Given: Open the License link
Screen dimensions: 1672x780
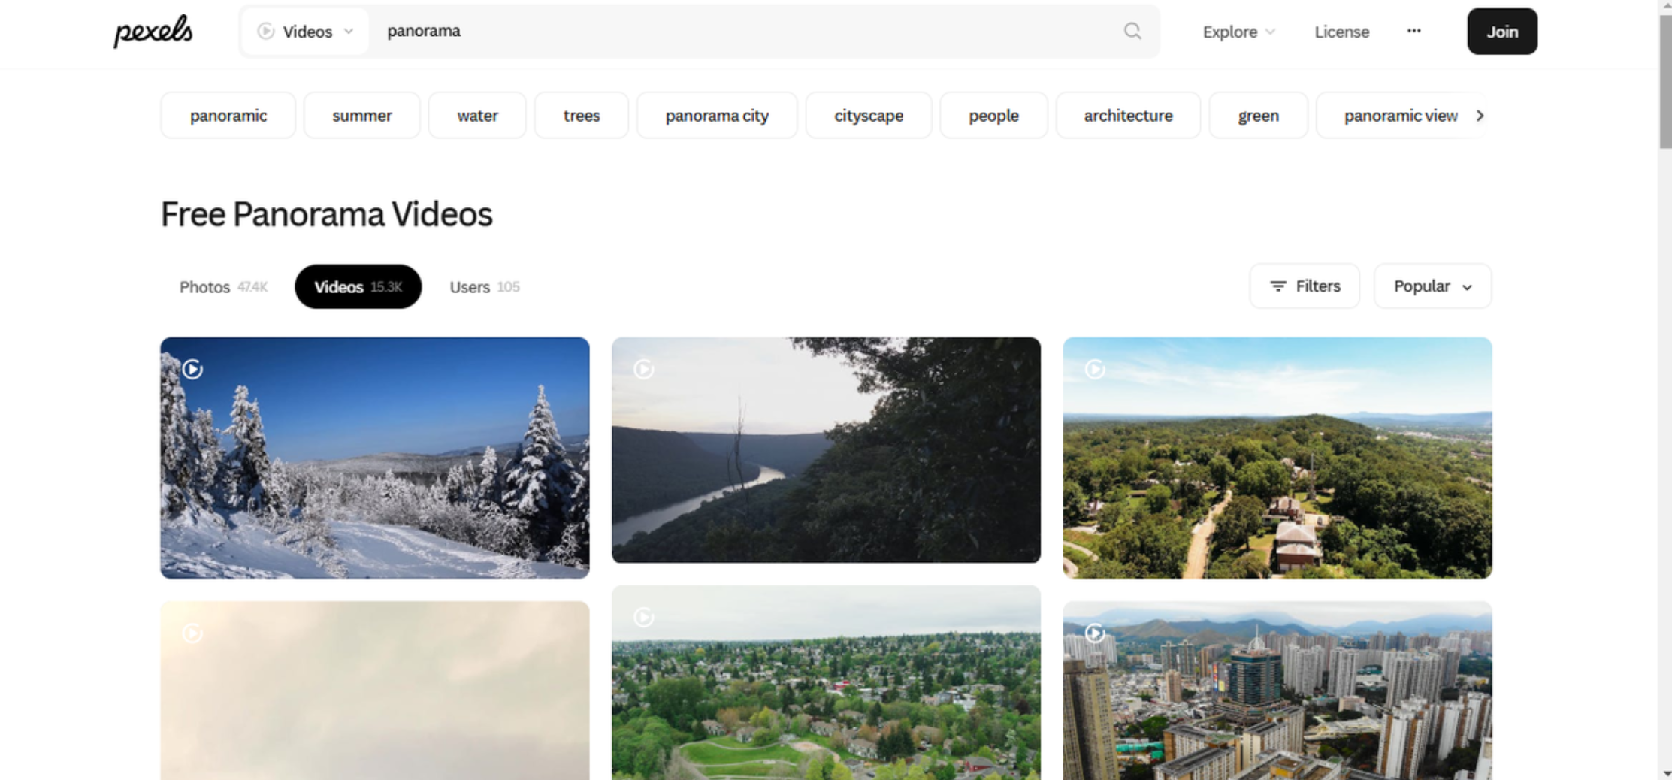Looking at the screenshot, I should click(1341, 32).
